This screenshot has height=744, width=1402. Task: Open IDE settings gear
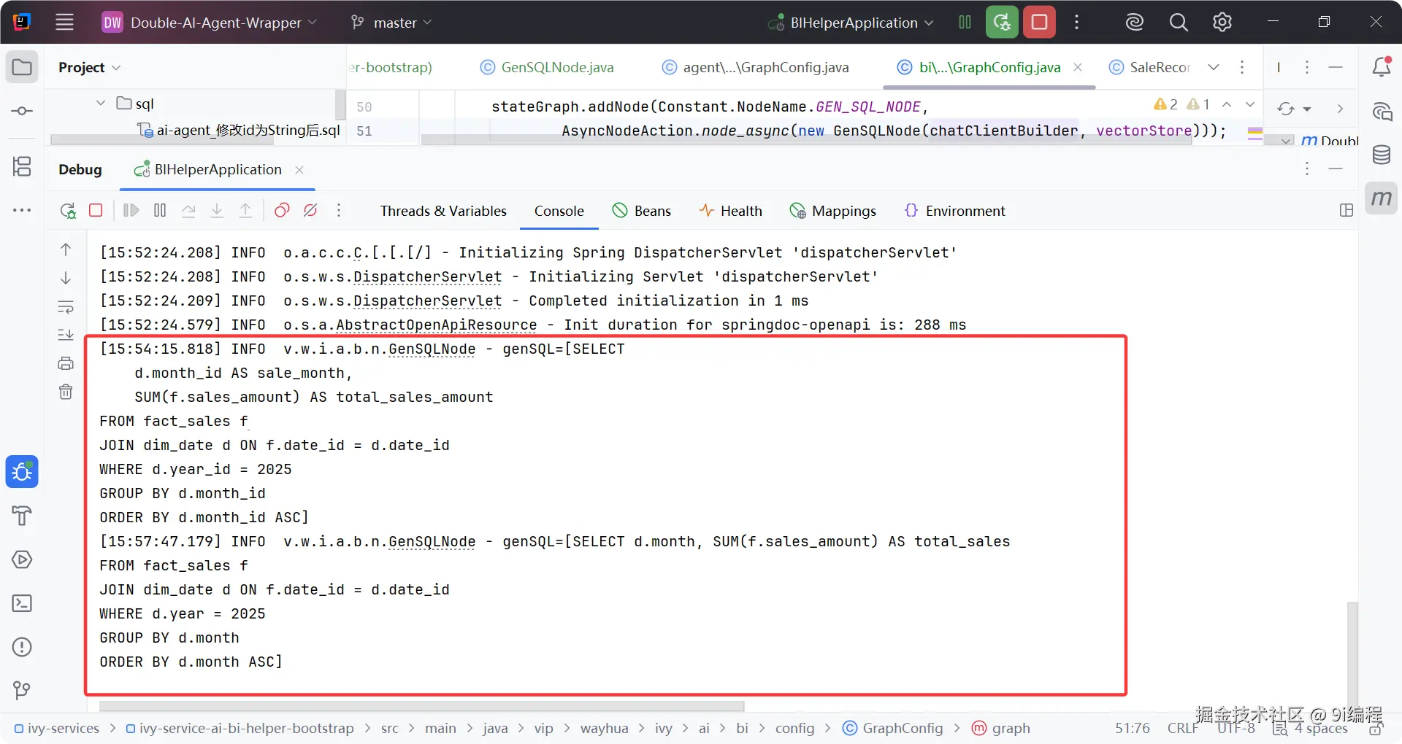coord(1222,22)
